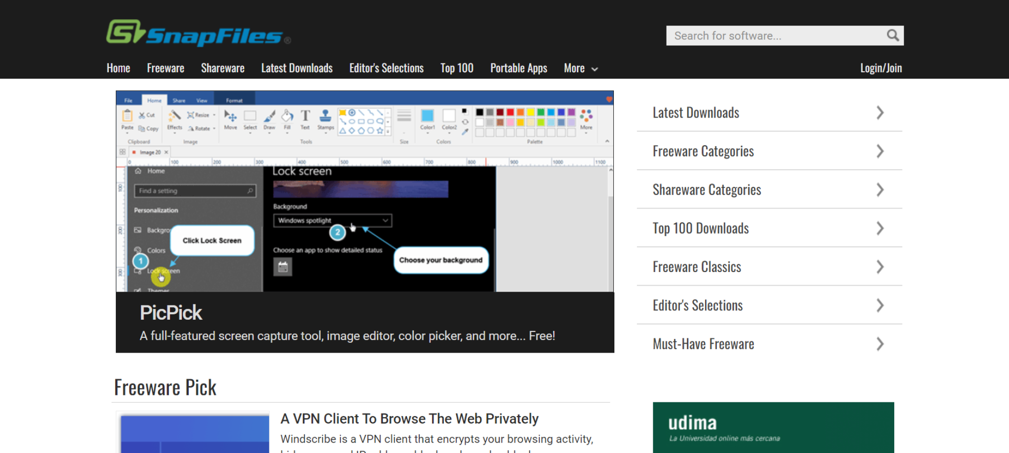Click the Login/Join link
Viewport: 1009px width, 453px height.
[x=880, y=68]
